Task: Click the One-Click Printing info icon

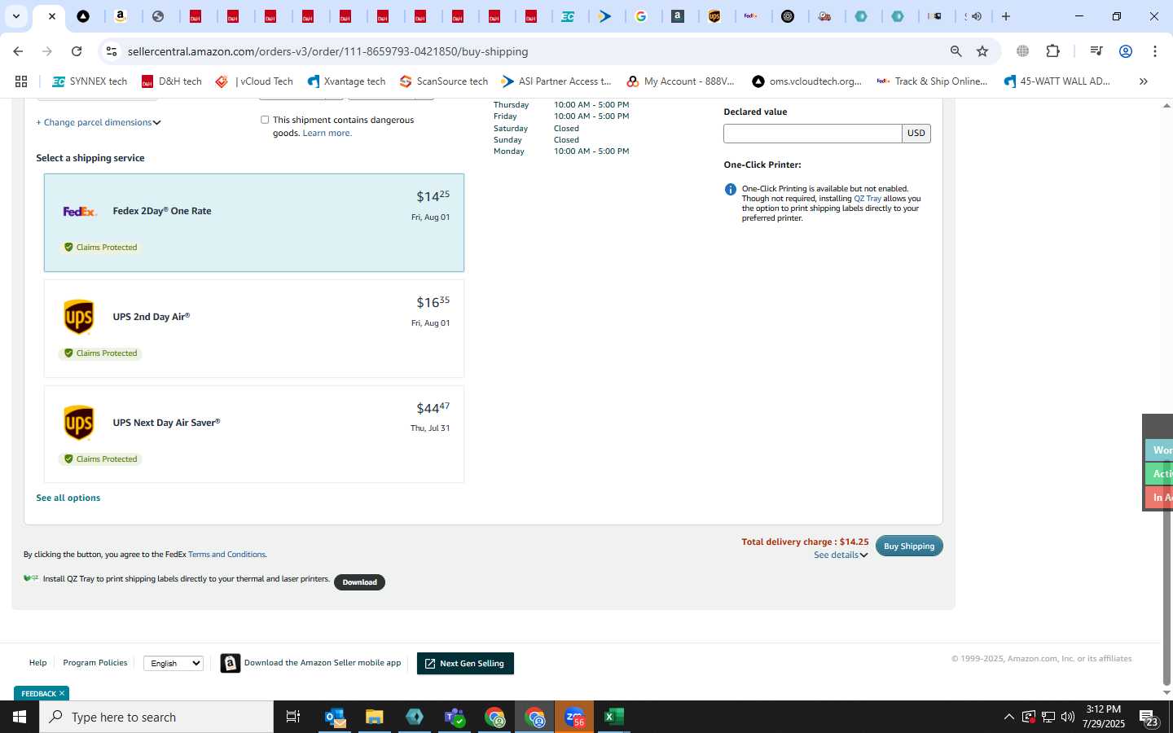Action: pyautogui.click(x=731, y=190)
